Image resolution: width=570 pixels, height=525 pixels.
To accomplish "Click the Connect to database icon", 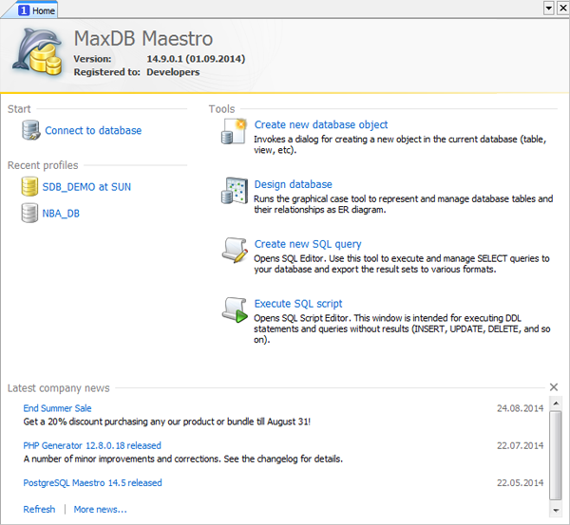I will tap(30, 131).
